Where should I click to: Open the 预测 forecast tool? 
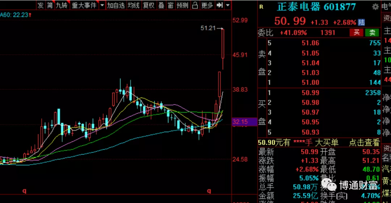(182, 5)
